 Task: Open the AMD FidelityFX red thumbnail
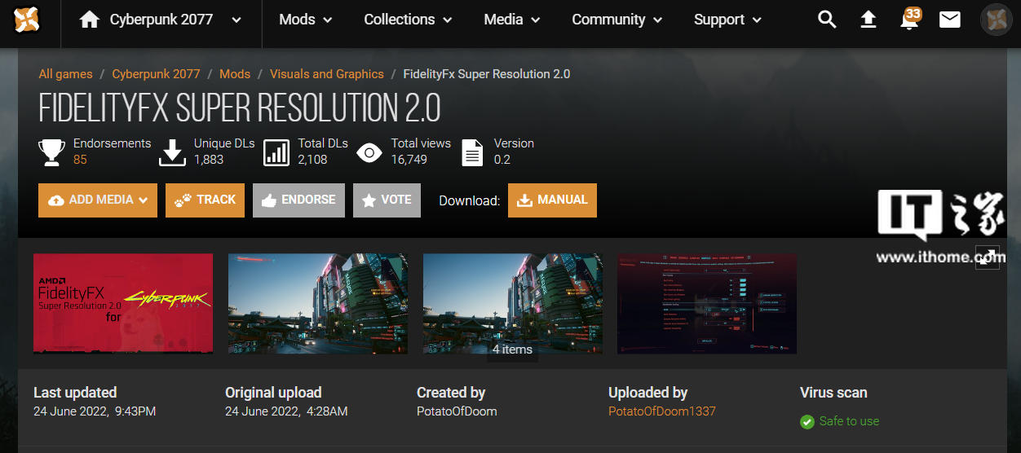pyautogui.click(x=123, y=303)
